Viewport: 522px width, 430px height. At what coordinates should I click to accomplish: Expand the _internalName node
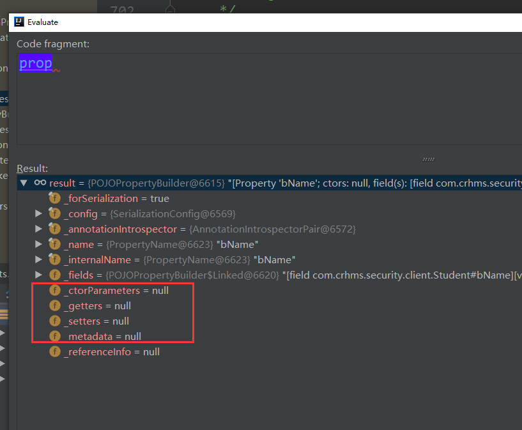coord(39,260)
